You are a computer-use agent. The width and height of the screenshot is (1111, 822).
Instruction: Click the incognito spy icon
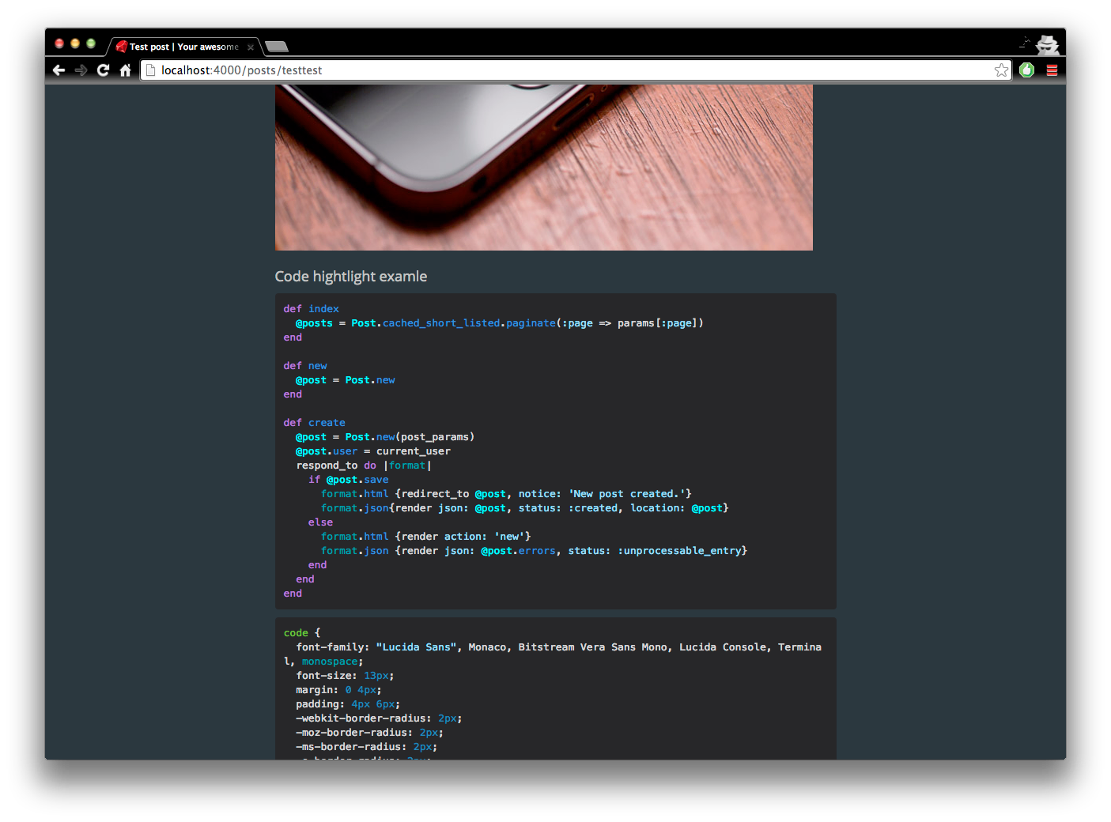coord(1047,46)
